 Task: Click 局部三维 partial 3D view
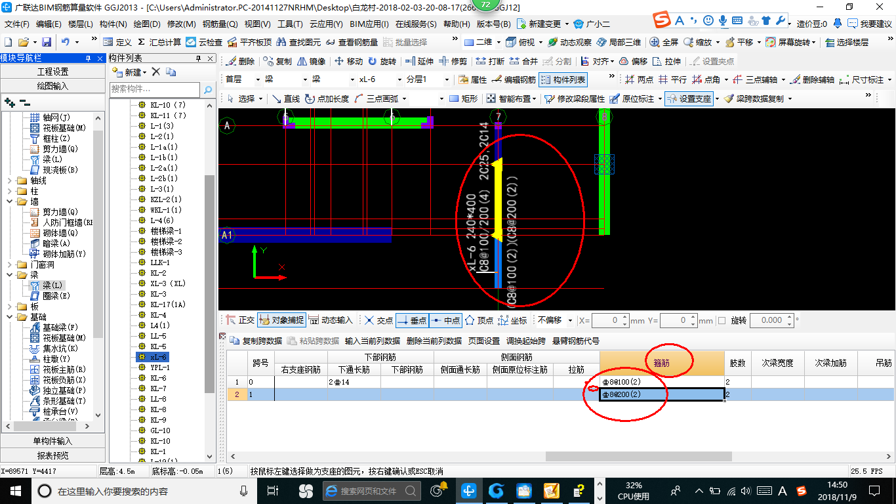coord(619,42)
